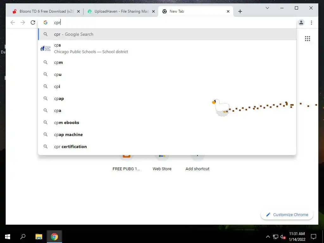The image size is (324, 243).
Task: Choose the cpa suggestion
Action: pos(167,110)
